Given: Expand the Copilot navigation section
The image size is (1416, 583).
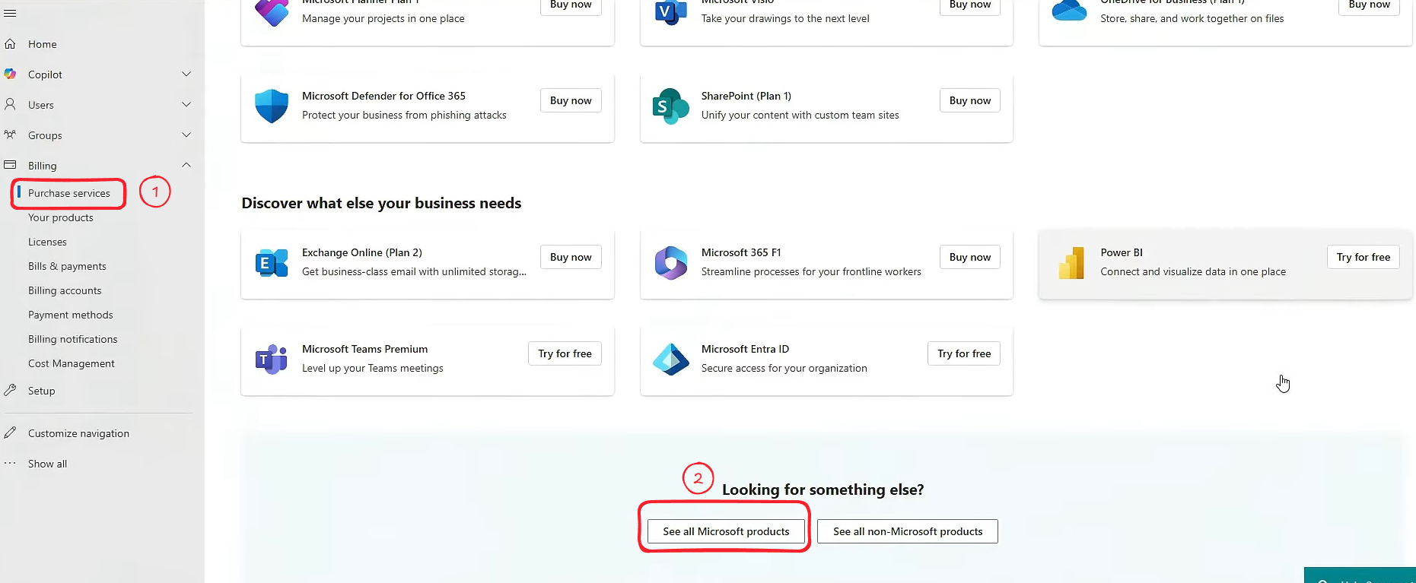Looking at the screenshot, I should [x=186, y=74].
